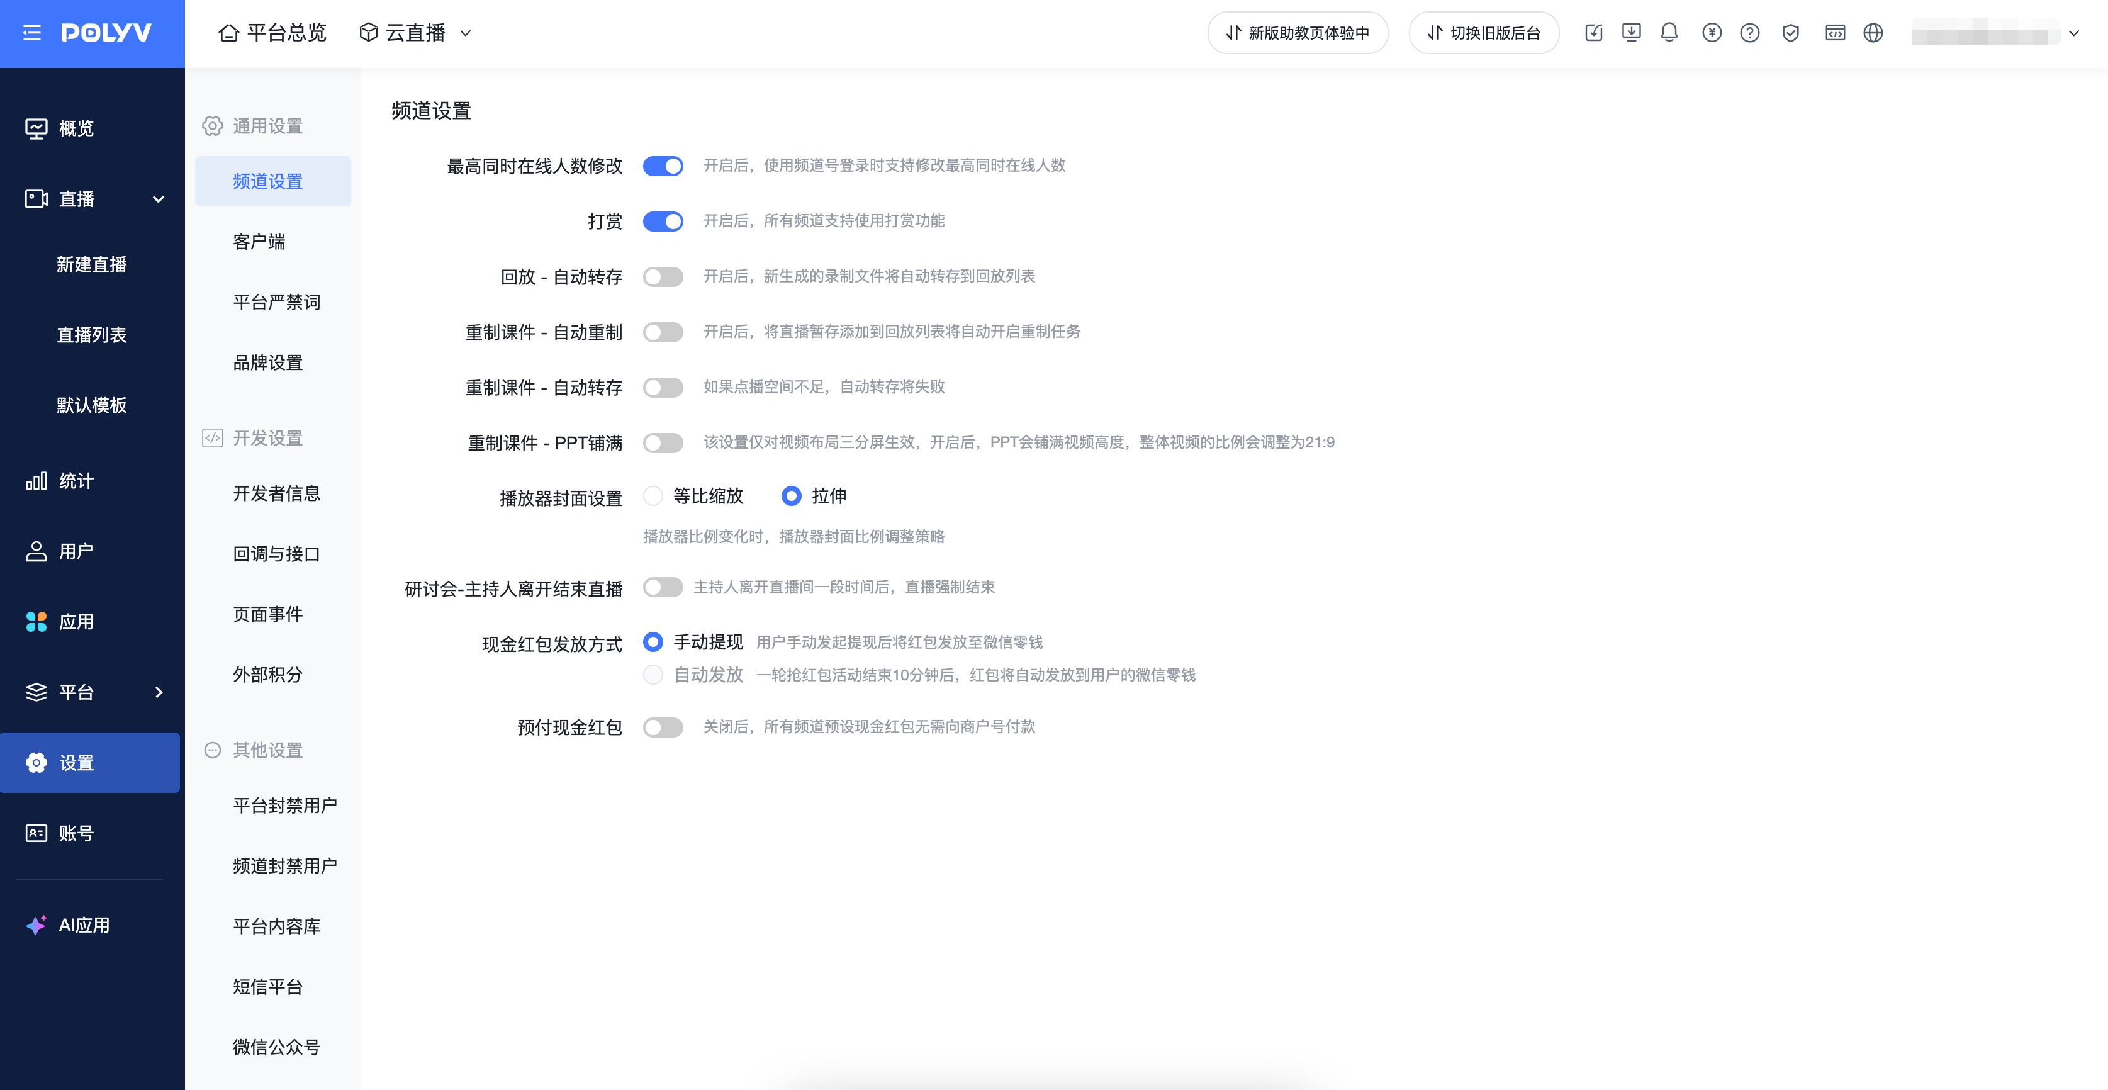Enable 研讨会-主持人离开结束直播 toggle
Viewport: 2108px width, 1090px height.
(663, 588)
